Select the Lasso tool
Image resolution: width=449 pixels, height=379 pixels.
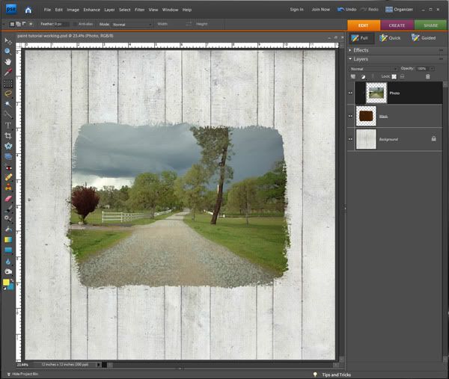tap(8, 93)
